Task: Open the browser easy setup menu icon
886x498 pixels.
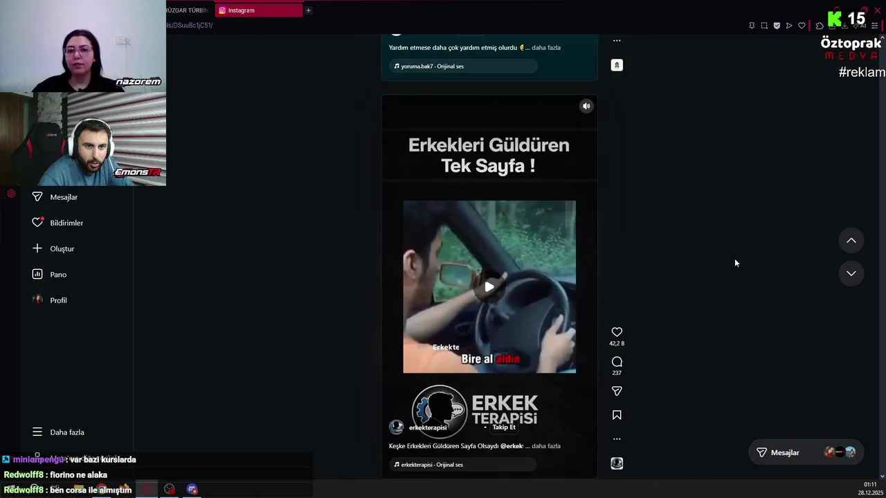Action: coord(874,26)
